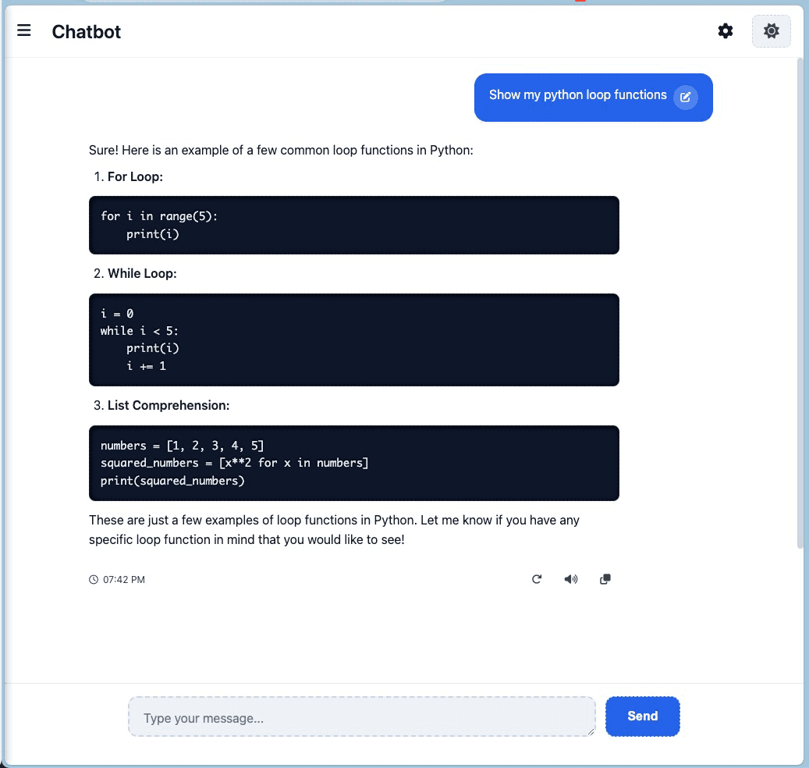Select the blue user message bubble
Image resolution: width=809 pixels, height=768 pixels.
pos(577,94)
